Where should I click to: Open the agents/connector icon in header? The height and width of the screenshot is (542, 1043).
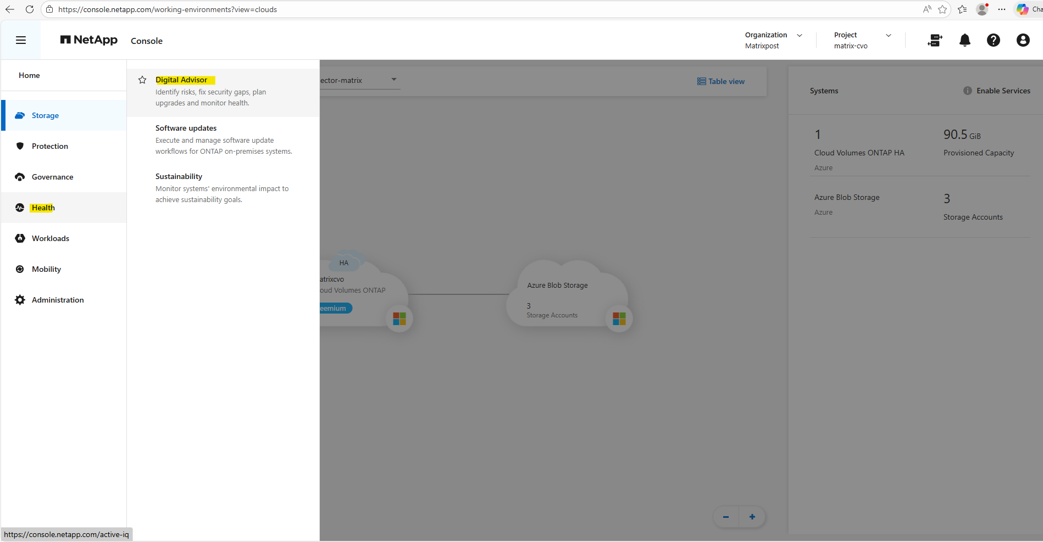click(x=935, y=40)
